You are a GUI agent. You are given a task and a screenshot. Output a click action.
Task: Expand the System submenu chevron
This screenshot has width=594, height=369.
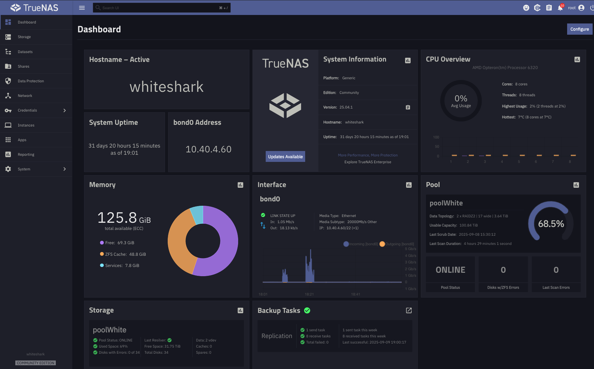tap(65, 169)
